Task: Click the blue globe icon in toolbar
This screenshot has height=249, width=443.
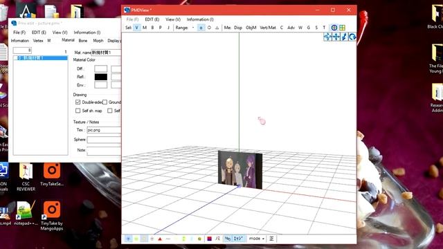Action: 334,28
